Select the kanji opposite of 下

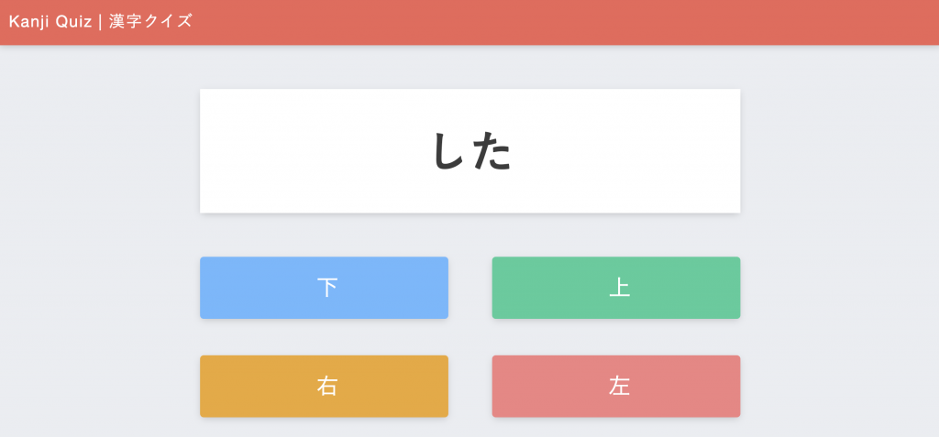[615, 288]
